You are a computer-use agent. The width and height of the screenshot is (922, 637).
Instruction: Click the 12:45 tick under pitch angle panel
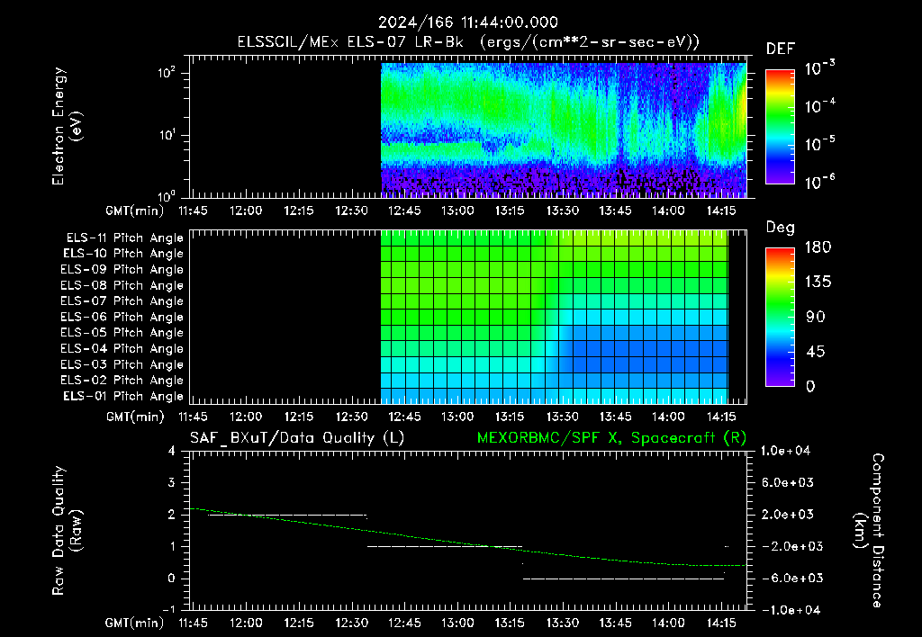(404, 417)
